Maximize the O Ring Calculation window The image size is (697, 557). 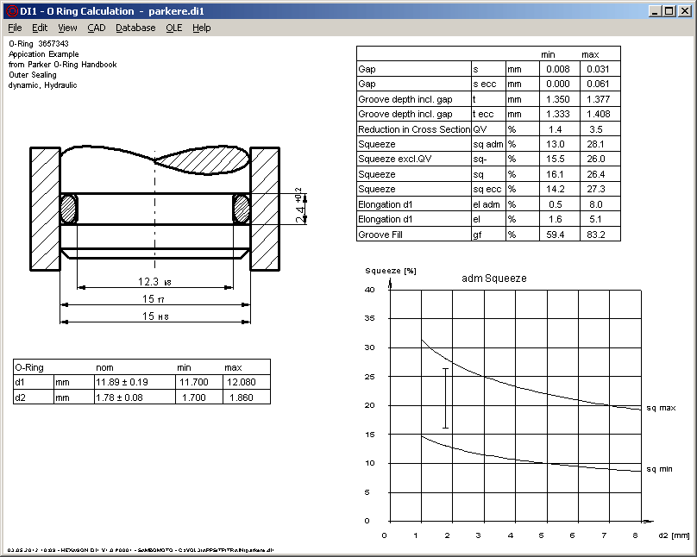click(x=669, y=10)
